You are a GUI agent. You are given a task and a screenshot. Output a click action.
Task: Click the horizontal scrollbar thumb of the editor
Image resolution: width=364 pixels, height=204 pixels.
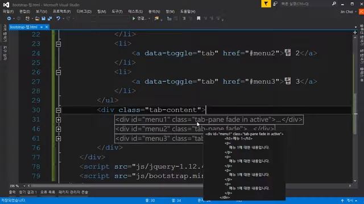pos(117,186)
